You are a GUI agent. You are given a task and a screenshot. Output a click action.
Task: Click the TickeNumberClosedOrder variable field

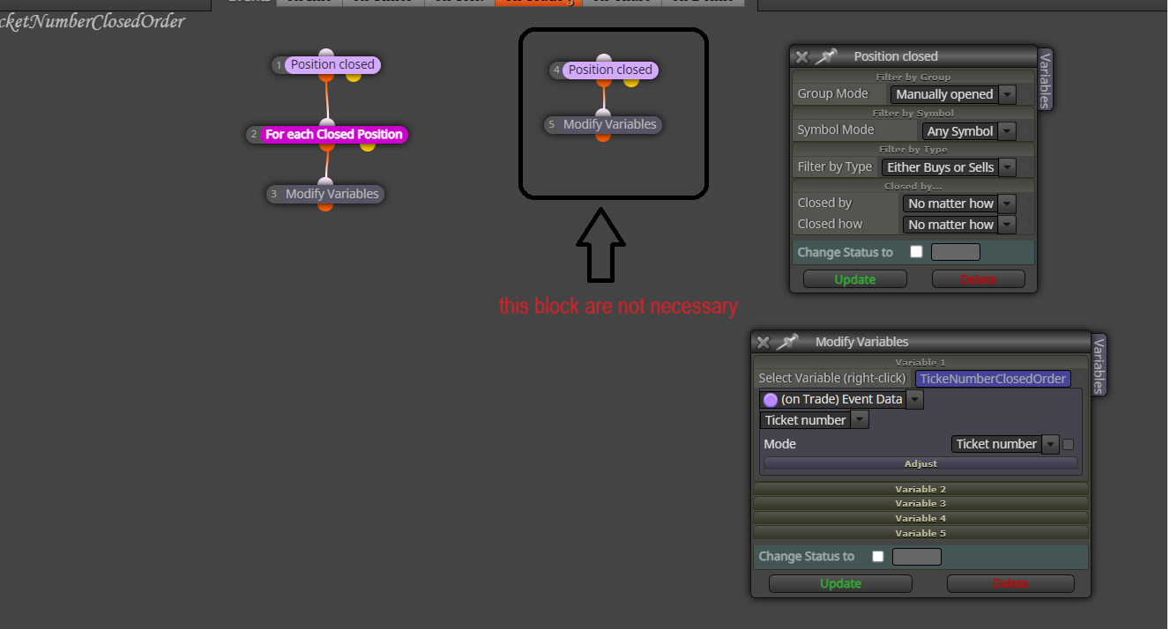[994, 379]
